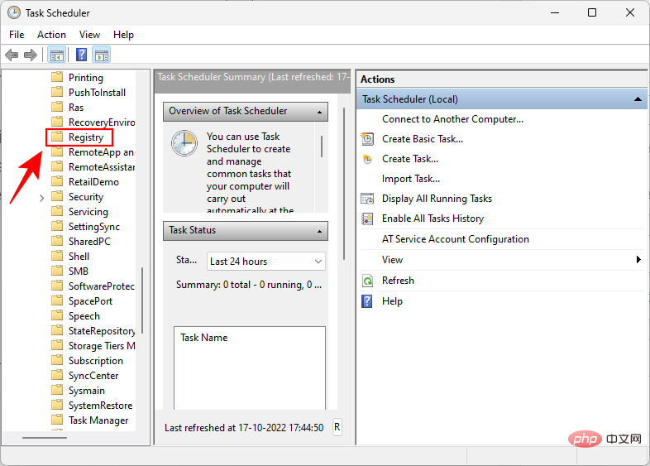
Task: Click the Task Scheduler title bar clock icon
Action: [x=14, y=12]
